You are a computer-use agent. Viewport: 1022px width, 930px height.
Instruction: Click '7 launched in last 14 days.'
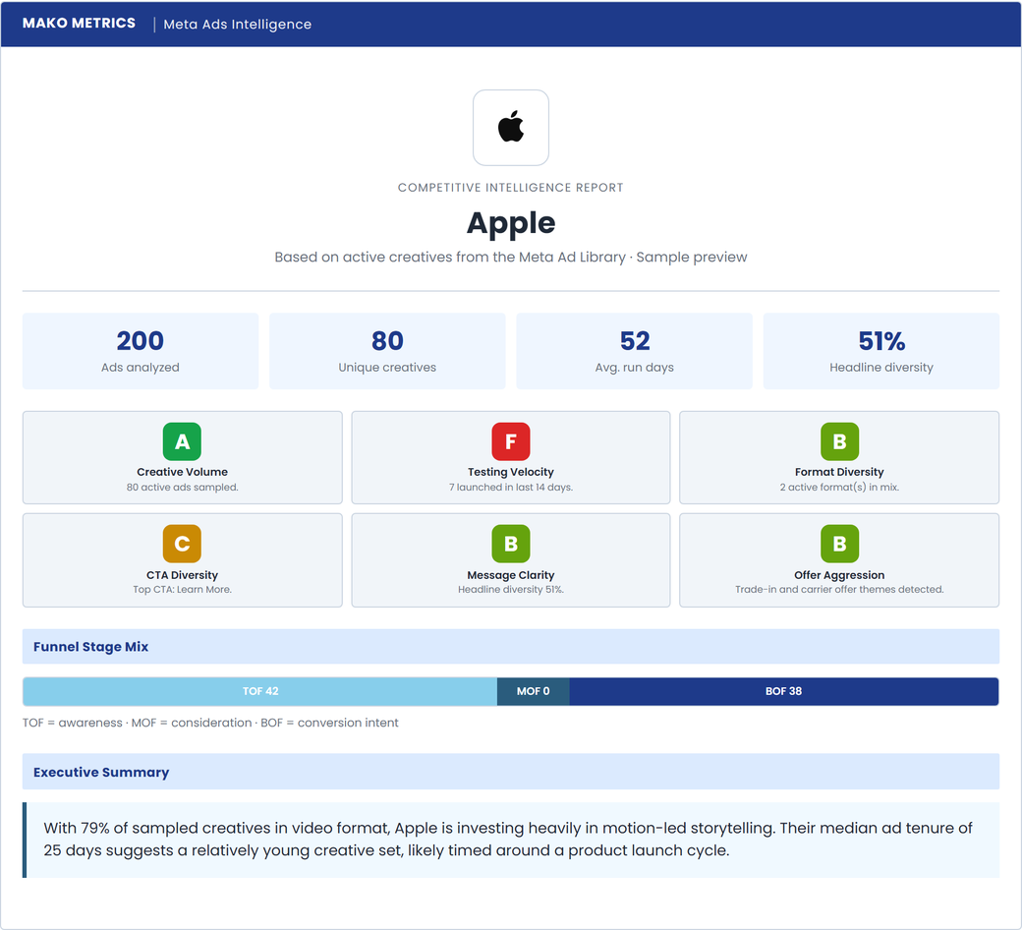pyautogui.click(x=510, y=488)
